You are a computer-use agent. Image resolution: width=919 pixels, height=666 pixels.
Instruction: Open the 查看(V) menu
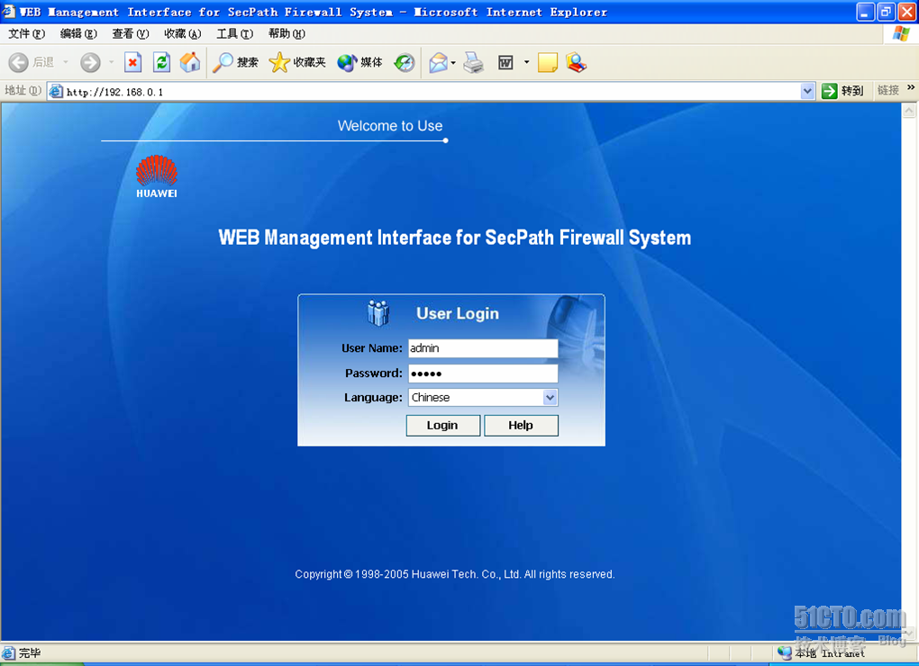tap(131, 34)
